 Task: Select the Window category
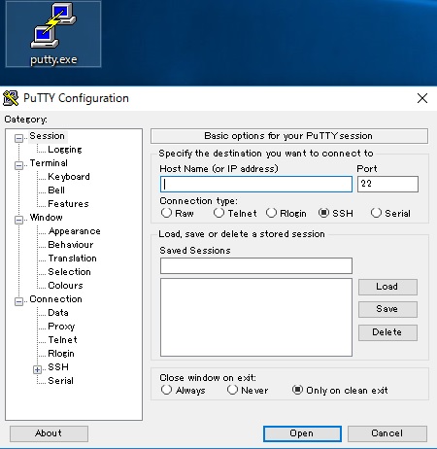click(x=47, y=218)
